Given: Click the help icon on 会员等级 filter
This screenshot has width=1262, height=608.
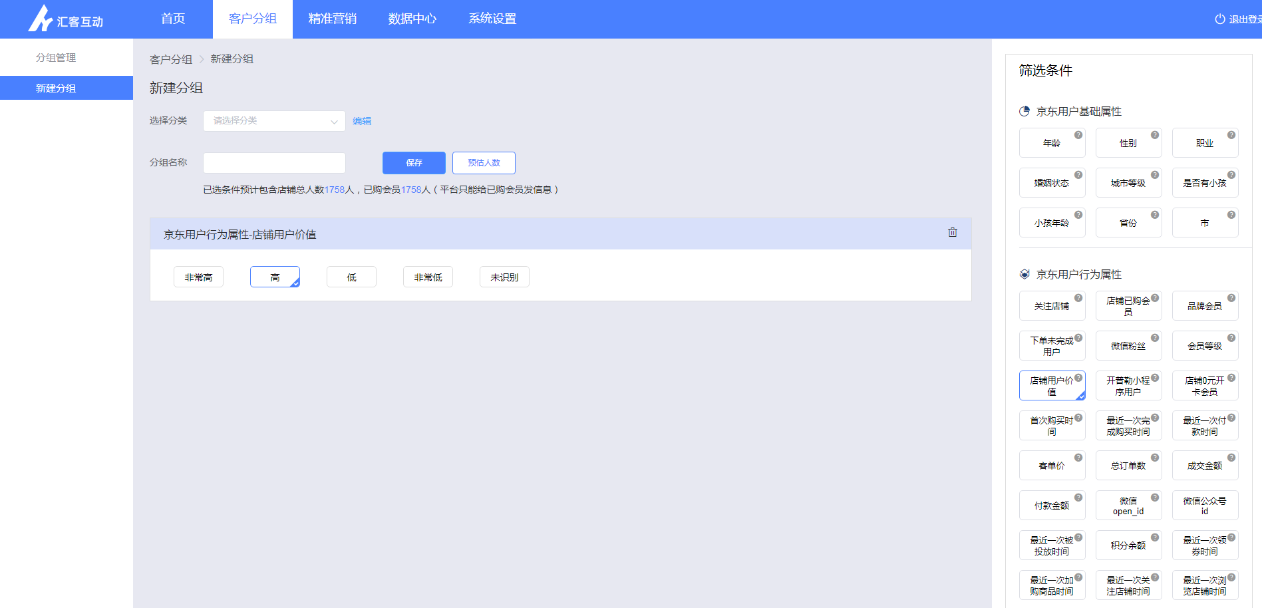Looking at the screenshot, I should (x=1231, y=338).
